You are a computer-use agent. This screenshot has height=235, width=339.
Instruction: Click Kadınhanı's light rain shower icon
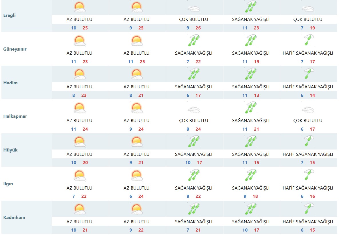click(x=308, y=209)
